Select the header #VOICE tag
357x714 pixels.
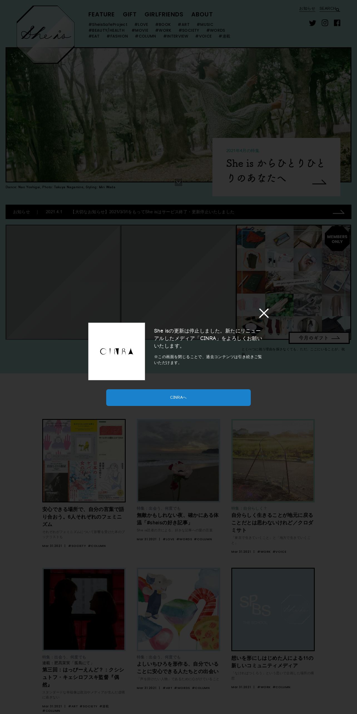point(204,36)
